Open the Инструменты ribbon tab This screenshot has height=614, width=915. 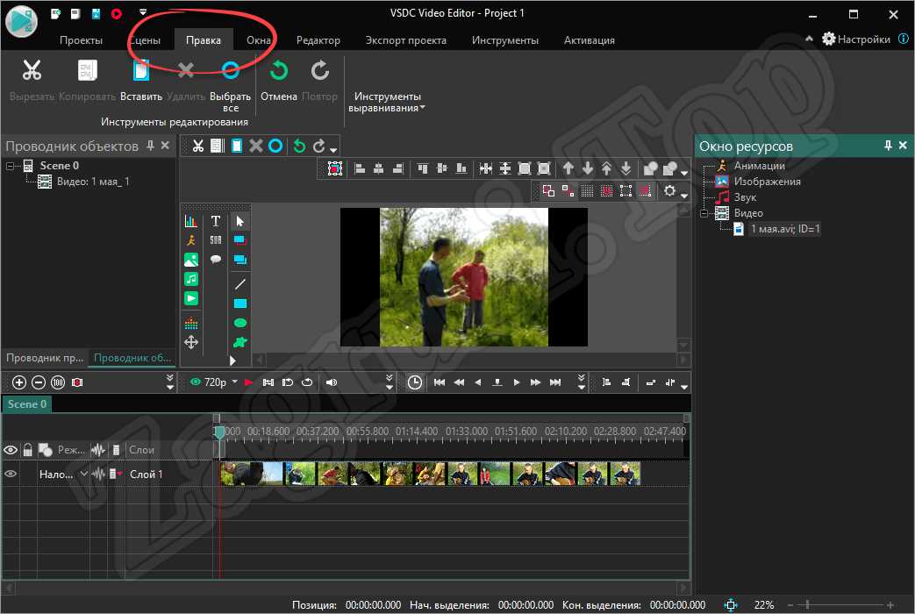tap(504, 40)
